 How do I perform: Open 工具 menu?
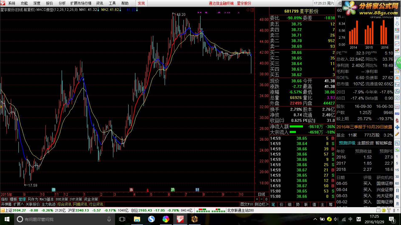(112, 3)
